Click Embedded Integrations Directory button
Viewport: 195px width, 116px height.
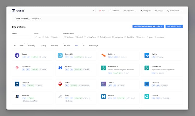tap(148, 26)
